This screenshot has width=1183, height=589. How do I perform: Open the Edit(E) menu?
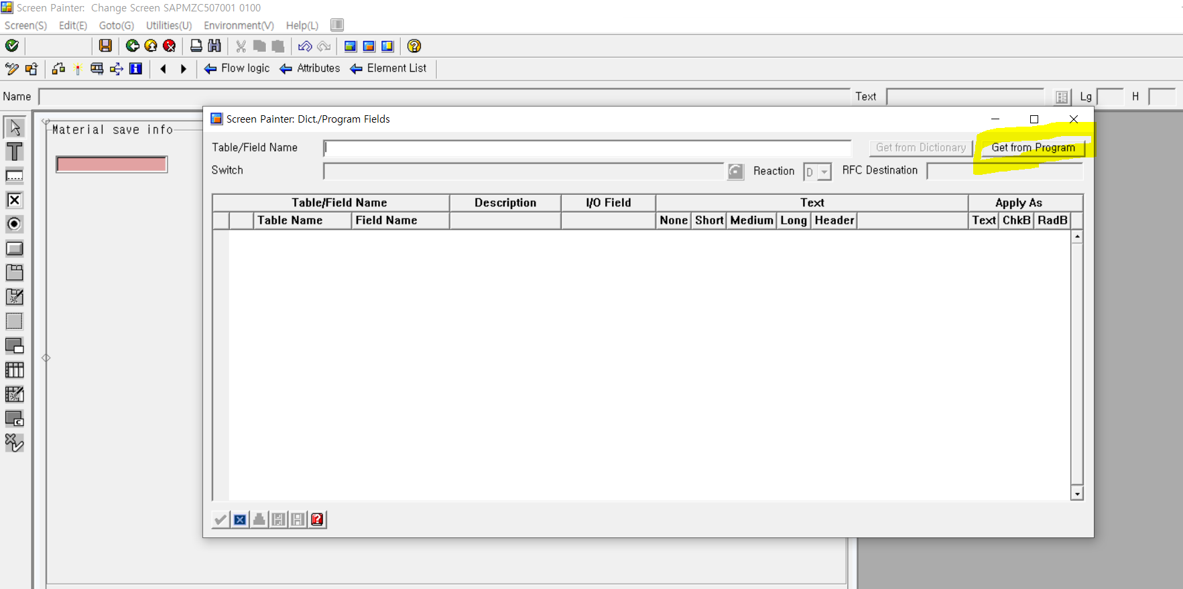coord(72,25)
